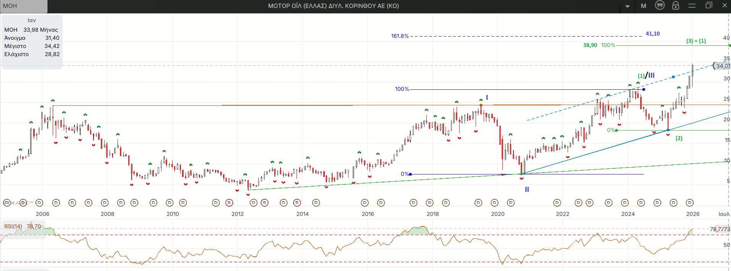Click the 41,10 price target label
This screenshot has height=271, width=731.
pyautogui.click(x=652, y=34)
